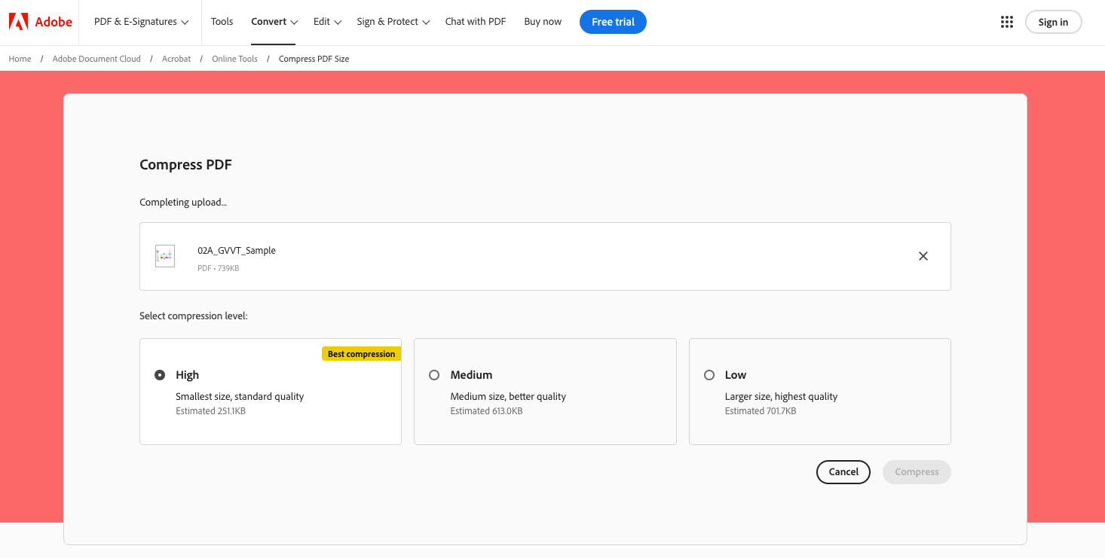Open the Online Tools breadcrumb link
This screenshot has width=1105, height=558.
click(x=234, y=59)
